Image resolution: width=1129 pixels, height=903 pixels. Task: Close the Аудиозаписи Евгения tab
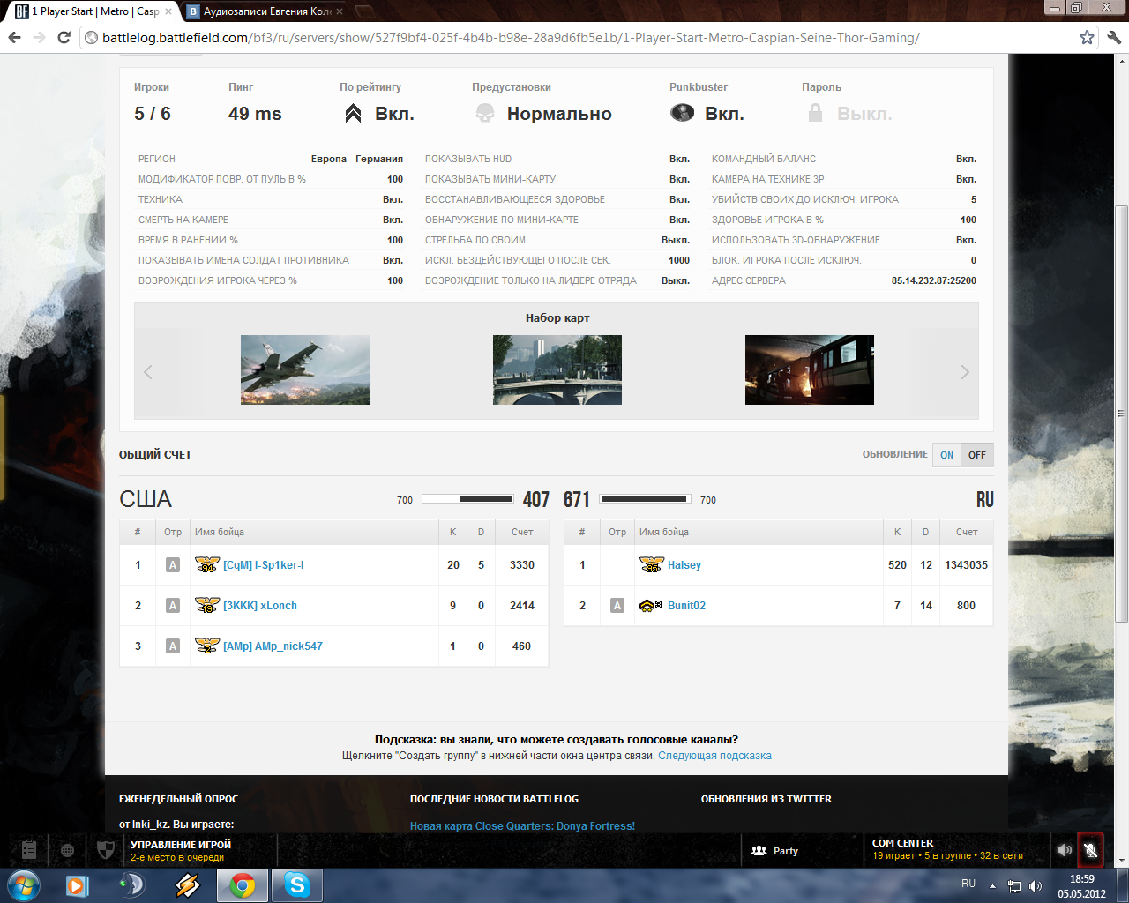pyautogui.click(x=340, y=11)
